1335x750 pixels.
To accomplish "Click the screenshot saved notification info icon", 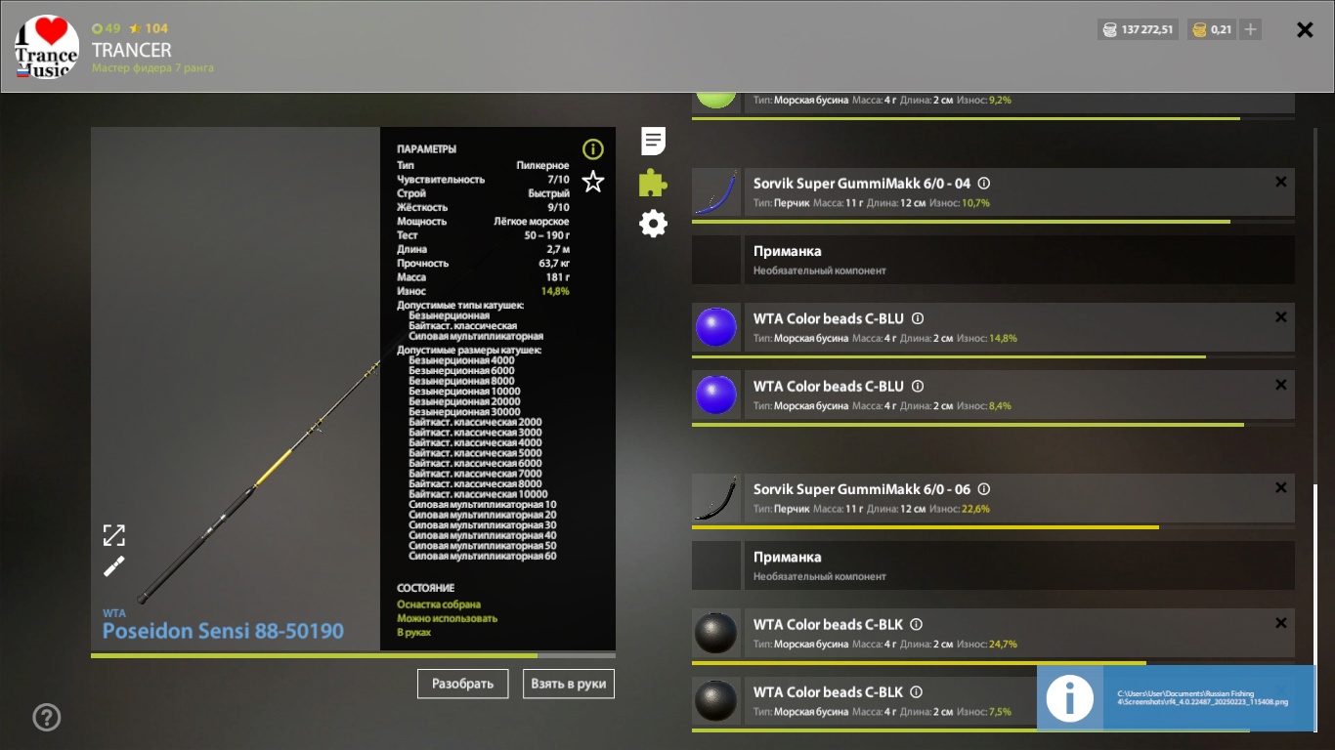I will point(1070,698).
